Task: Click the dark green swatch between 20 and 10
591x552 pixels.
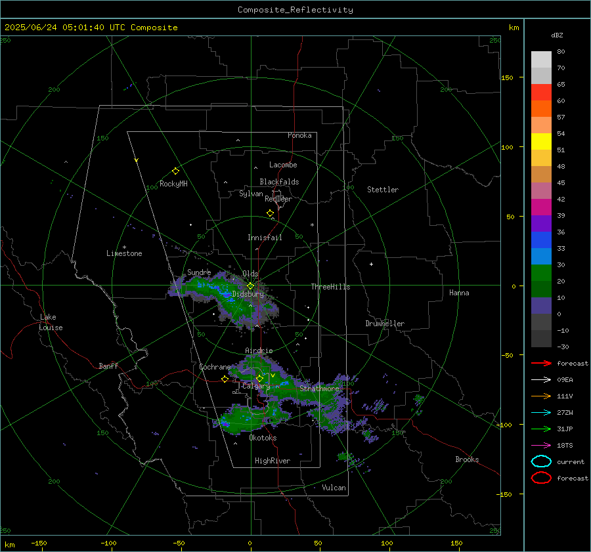Action: [541, 289]
